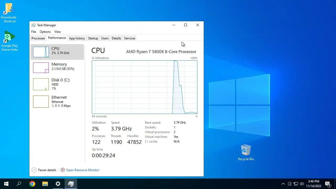The image size is (336, 189).
Task: Switch to the App history tab
Action: coord(77,38)
